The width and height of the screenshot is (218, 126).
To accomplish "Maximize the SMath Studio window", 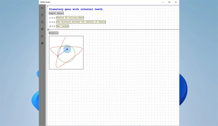I will click(169, 2).
